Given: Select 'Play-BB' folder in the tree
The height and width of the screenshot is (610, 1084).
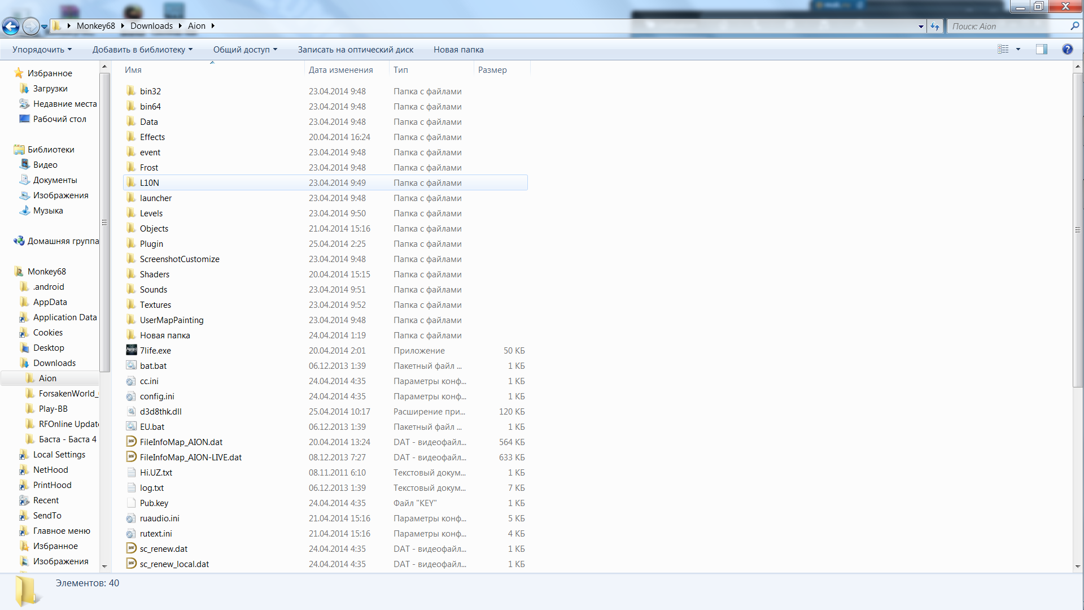Looking at the screenshot, I should pyautogui.click(x=53, y=408).
